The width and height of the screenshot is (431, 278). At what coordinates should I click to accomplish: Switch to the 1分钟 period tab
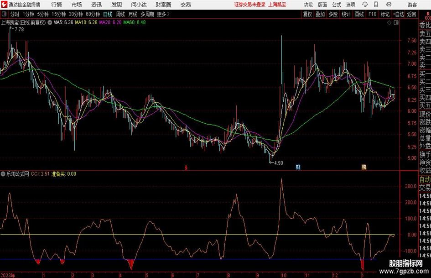coord(28,14)
